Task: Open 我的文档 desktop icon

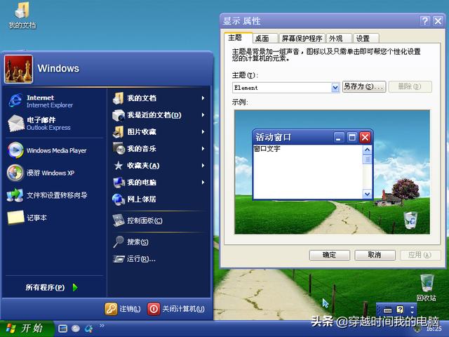Action: [22, 15]
